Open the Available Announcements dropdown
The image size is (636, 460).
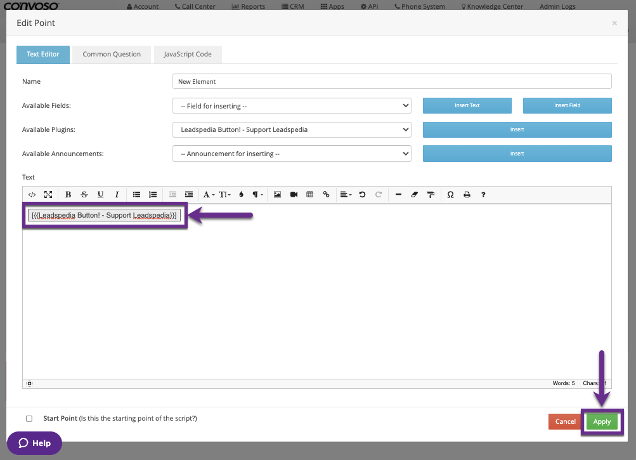click(292, 154)
